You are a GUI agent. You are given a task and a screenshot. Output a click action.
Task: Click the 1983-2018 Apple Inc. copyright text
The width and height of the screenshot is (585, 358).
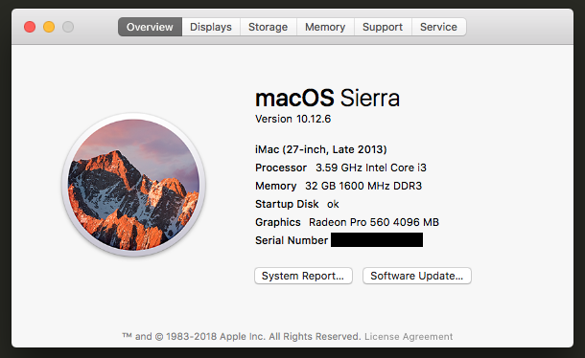pos(242,336)
